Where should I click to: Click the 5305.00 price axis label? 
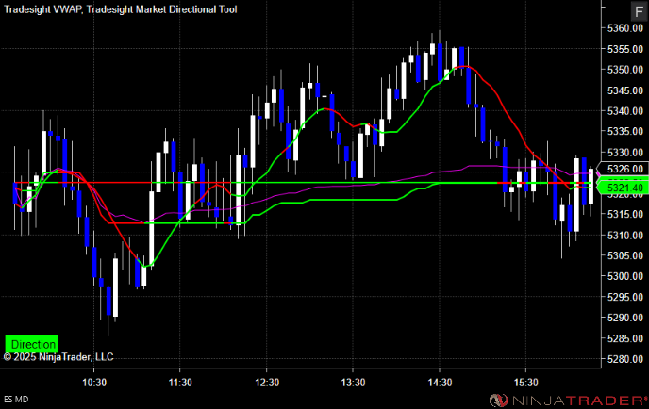tap(625, 255)
